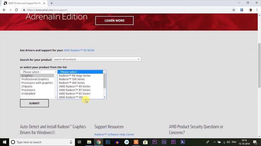This screenshot has height=146, width=261.
Task: Activate Cortana microphone icon
Action: 71,142
